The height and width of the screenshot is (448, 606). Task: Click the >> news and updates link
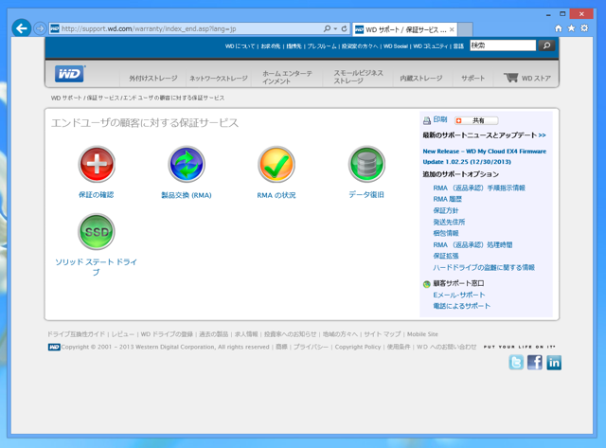click(x=542, y=135)
